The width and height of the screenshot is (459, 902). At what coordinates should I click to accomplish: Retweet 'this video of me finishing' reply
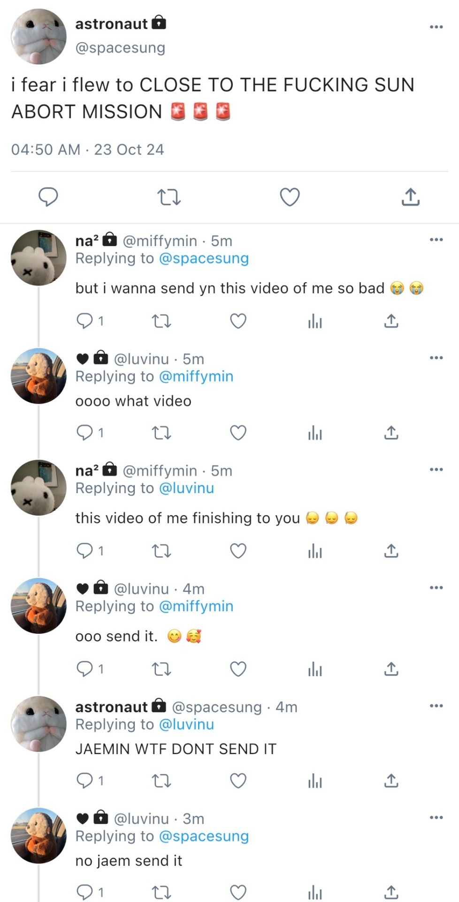click(161, 551)
